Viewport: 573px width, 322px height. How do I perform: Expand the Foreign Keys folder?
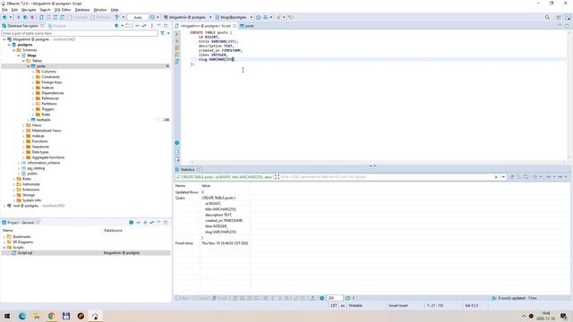pos(33,82)
